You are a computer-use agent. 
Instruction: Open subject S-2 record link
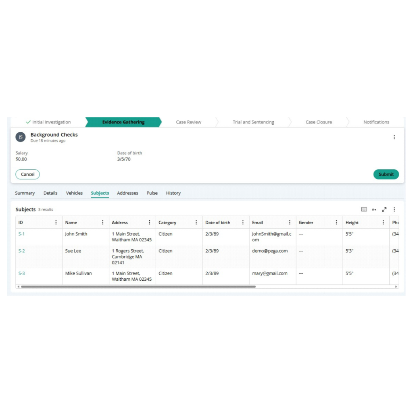[x=21, y=251]
